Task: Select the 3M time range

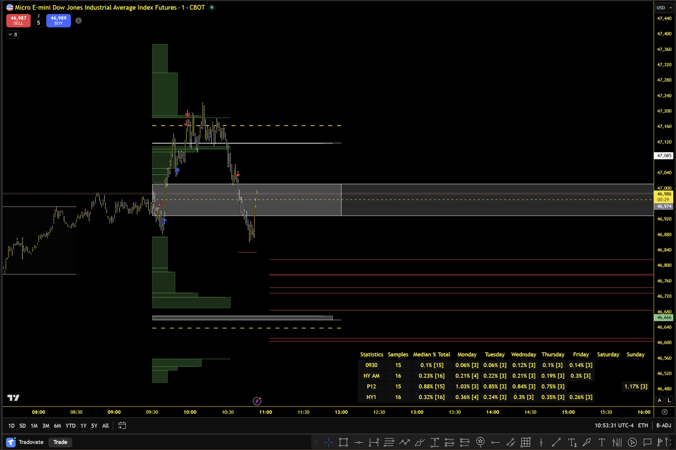Action: [x=46, y=426]
